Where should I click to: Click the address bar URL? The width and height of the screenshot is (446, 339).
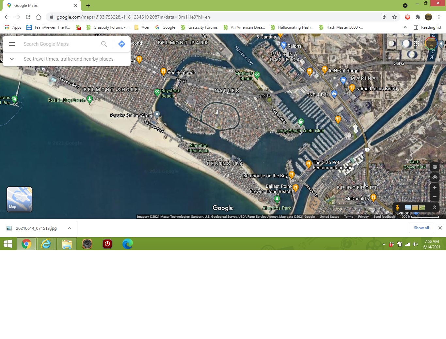pos(133,17)
